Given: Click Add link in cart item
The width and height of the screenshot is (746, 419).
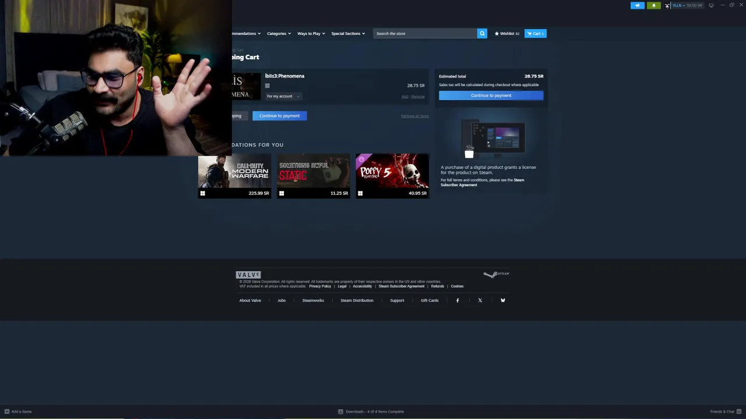Looking at the screenshot, I should 405,97.
